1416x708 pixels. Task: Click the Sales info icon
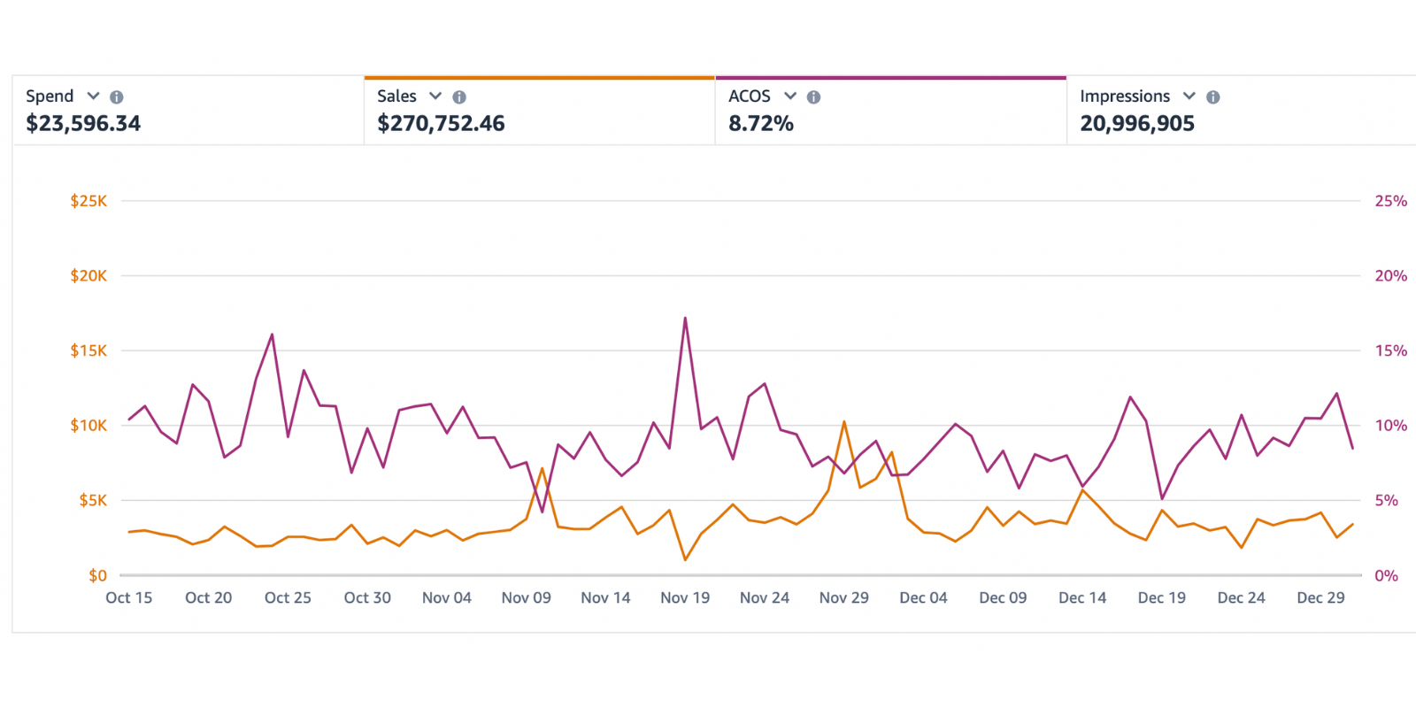[459, 97]
